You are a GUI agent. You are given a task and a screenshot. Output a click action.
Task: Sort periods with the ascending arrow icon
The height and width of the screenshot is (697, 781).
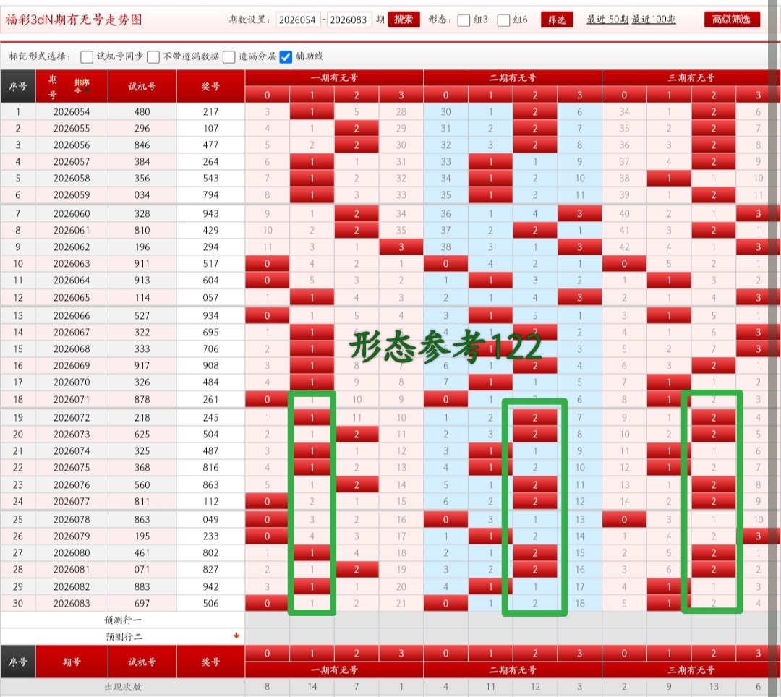pyautogui.click(x=77, y=89)
